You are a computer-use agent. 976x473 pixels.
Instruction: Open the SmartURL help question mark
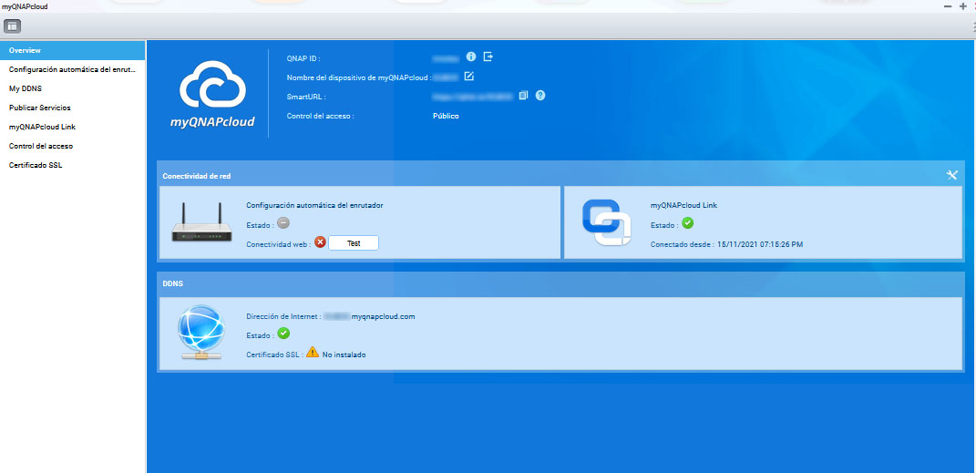tap(540, 95)
